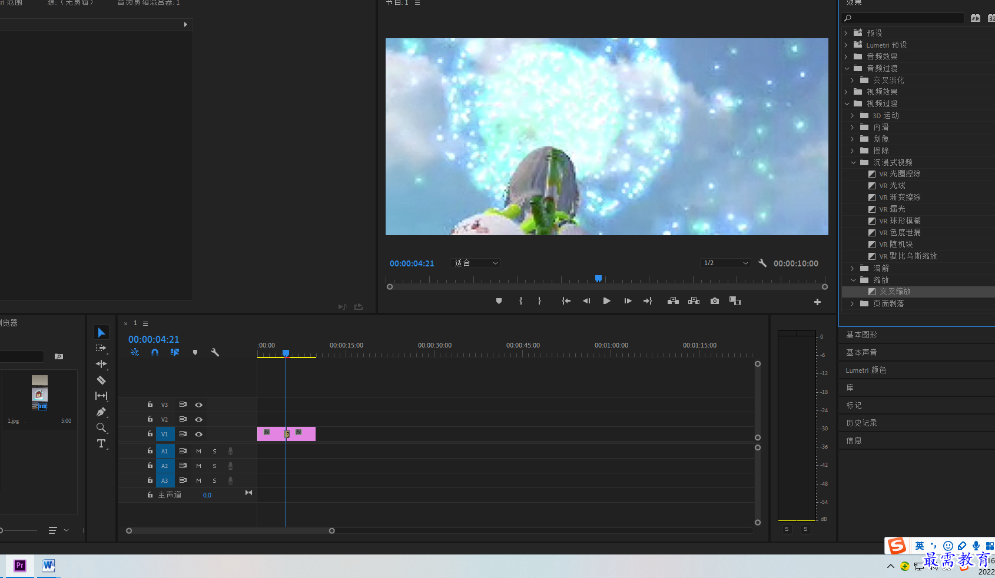995x578 pixels.
Task: Select the Track Select Forward tool
Action: coord(101,349)
